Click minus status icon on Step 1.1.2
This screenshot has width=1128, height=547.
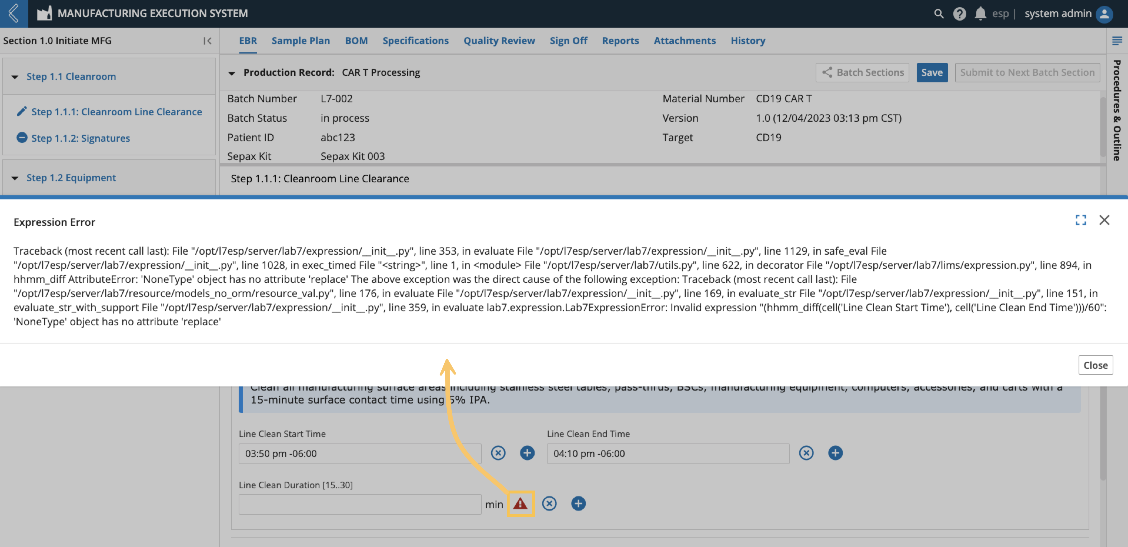click(x=21, y=138)
